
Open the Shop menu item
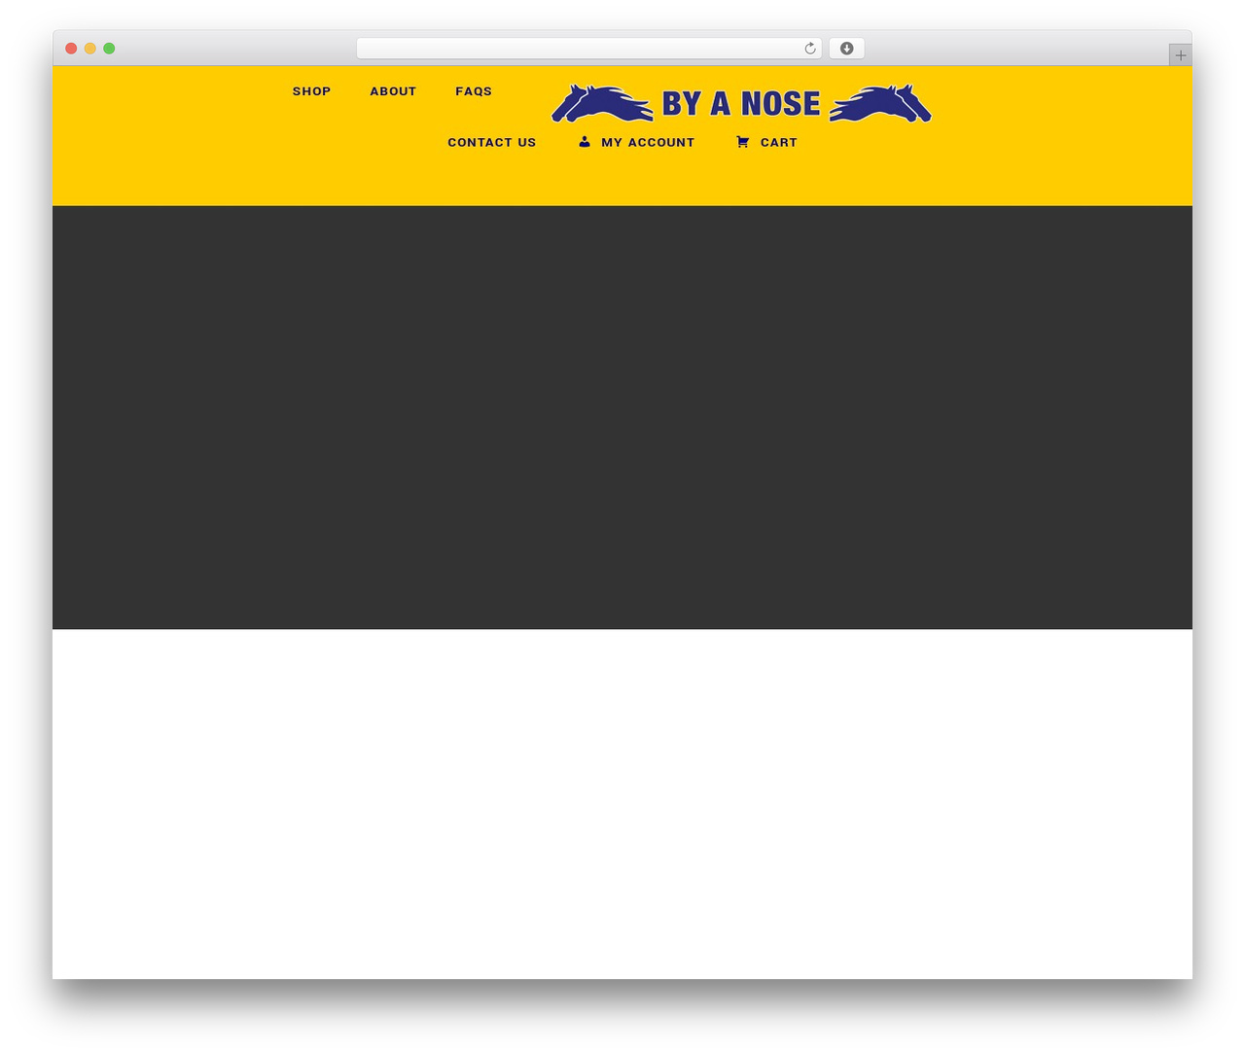pos(312,91)
